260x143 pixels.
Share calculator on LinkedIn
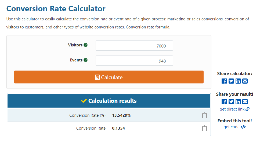pos(238,81)
